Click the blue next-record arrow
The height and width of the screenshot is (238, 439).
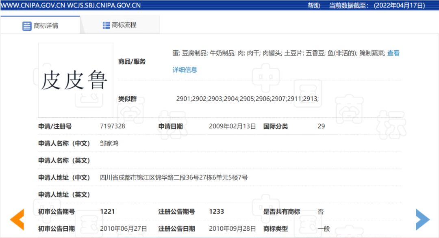[422, 219]
